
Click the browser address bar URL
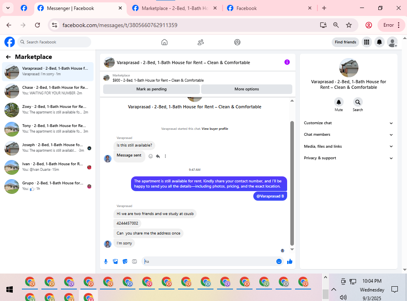pos(119,25)
